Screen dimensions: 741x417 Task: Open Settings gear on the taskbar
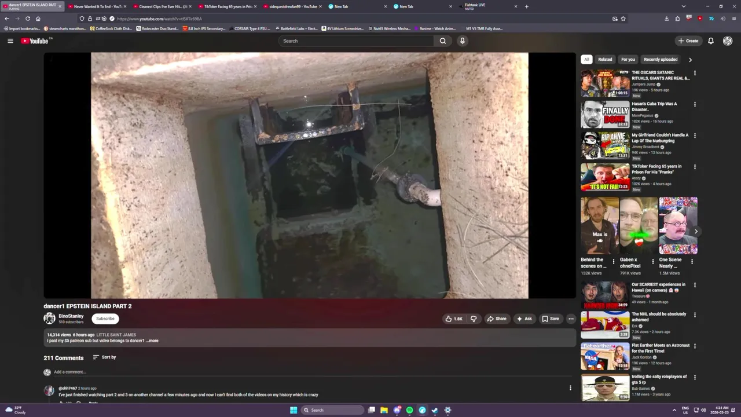447,410
